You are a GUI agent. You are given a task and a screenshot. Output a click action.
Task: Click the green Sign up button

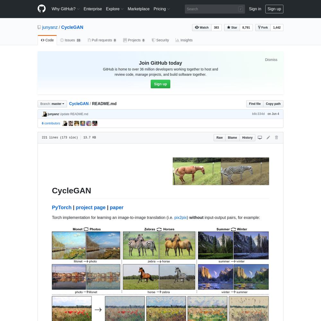pyautogui.click(x=160, y=84)
